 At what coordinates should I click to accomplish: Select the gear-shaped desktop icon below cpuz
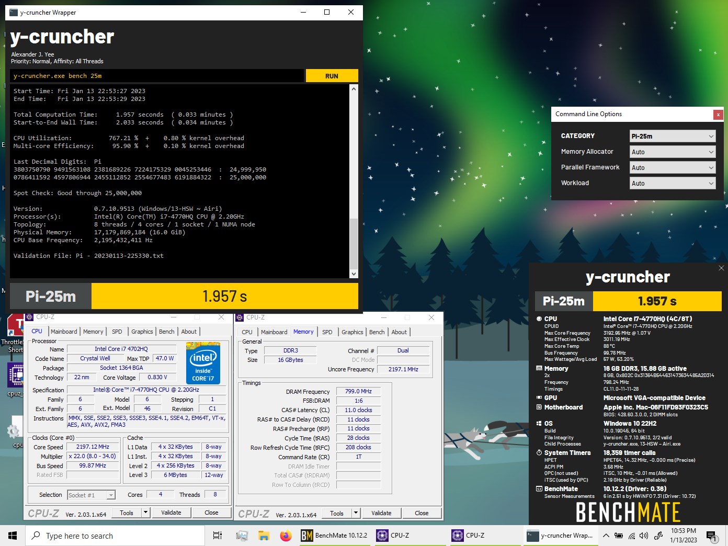pyautogui.click(x=14, y=430)
